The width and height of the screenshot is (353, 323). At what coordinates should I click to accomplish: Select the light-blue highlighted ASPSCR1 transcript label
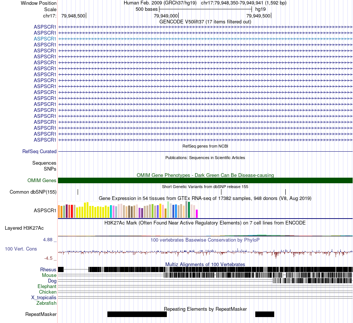click(x=45, y=39)
